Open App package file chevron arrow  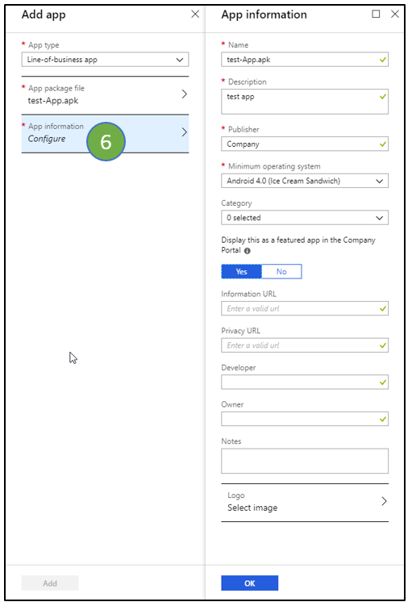tap(185, 94)
